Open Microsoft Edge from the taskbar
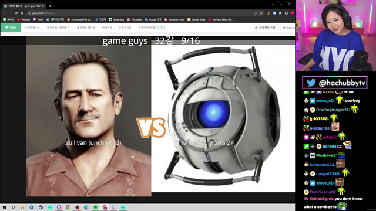Screen dimensions: 376x211 [x=86, y=207]
